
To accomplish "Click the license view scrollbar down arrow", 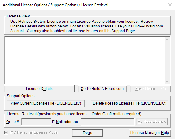I will tap(167, 82).
